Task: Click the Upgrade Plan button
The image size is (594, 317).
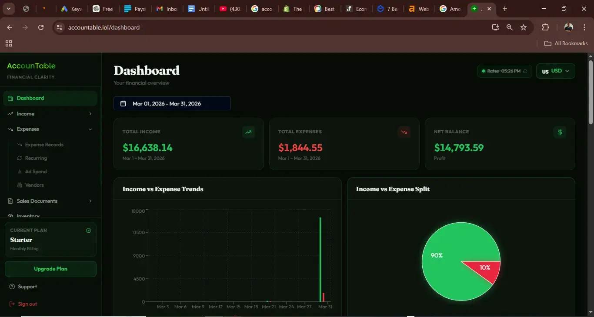Action: 50,269
